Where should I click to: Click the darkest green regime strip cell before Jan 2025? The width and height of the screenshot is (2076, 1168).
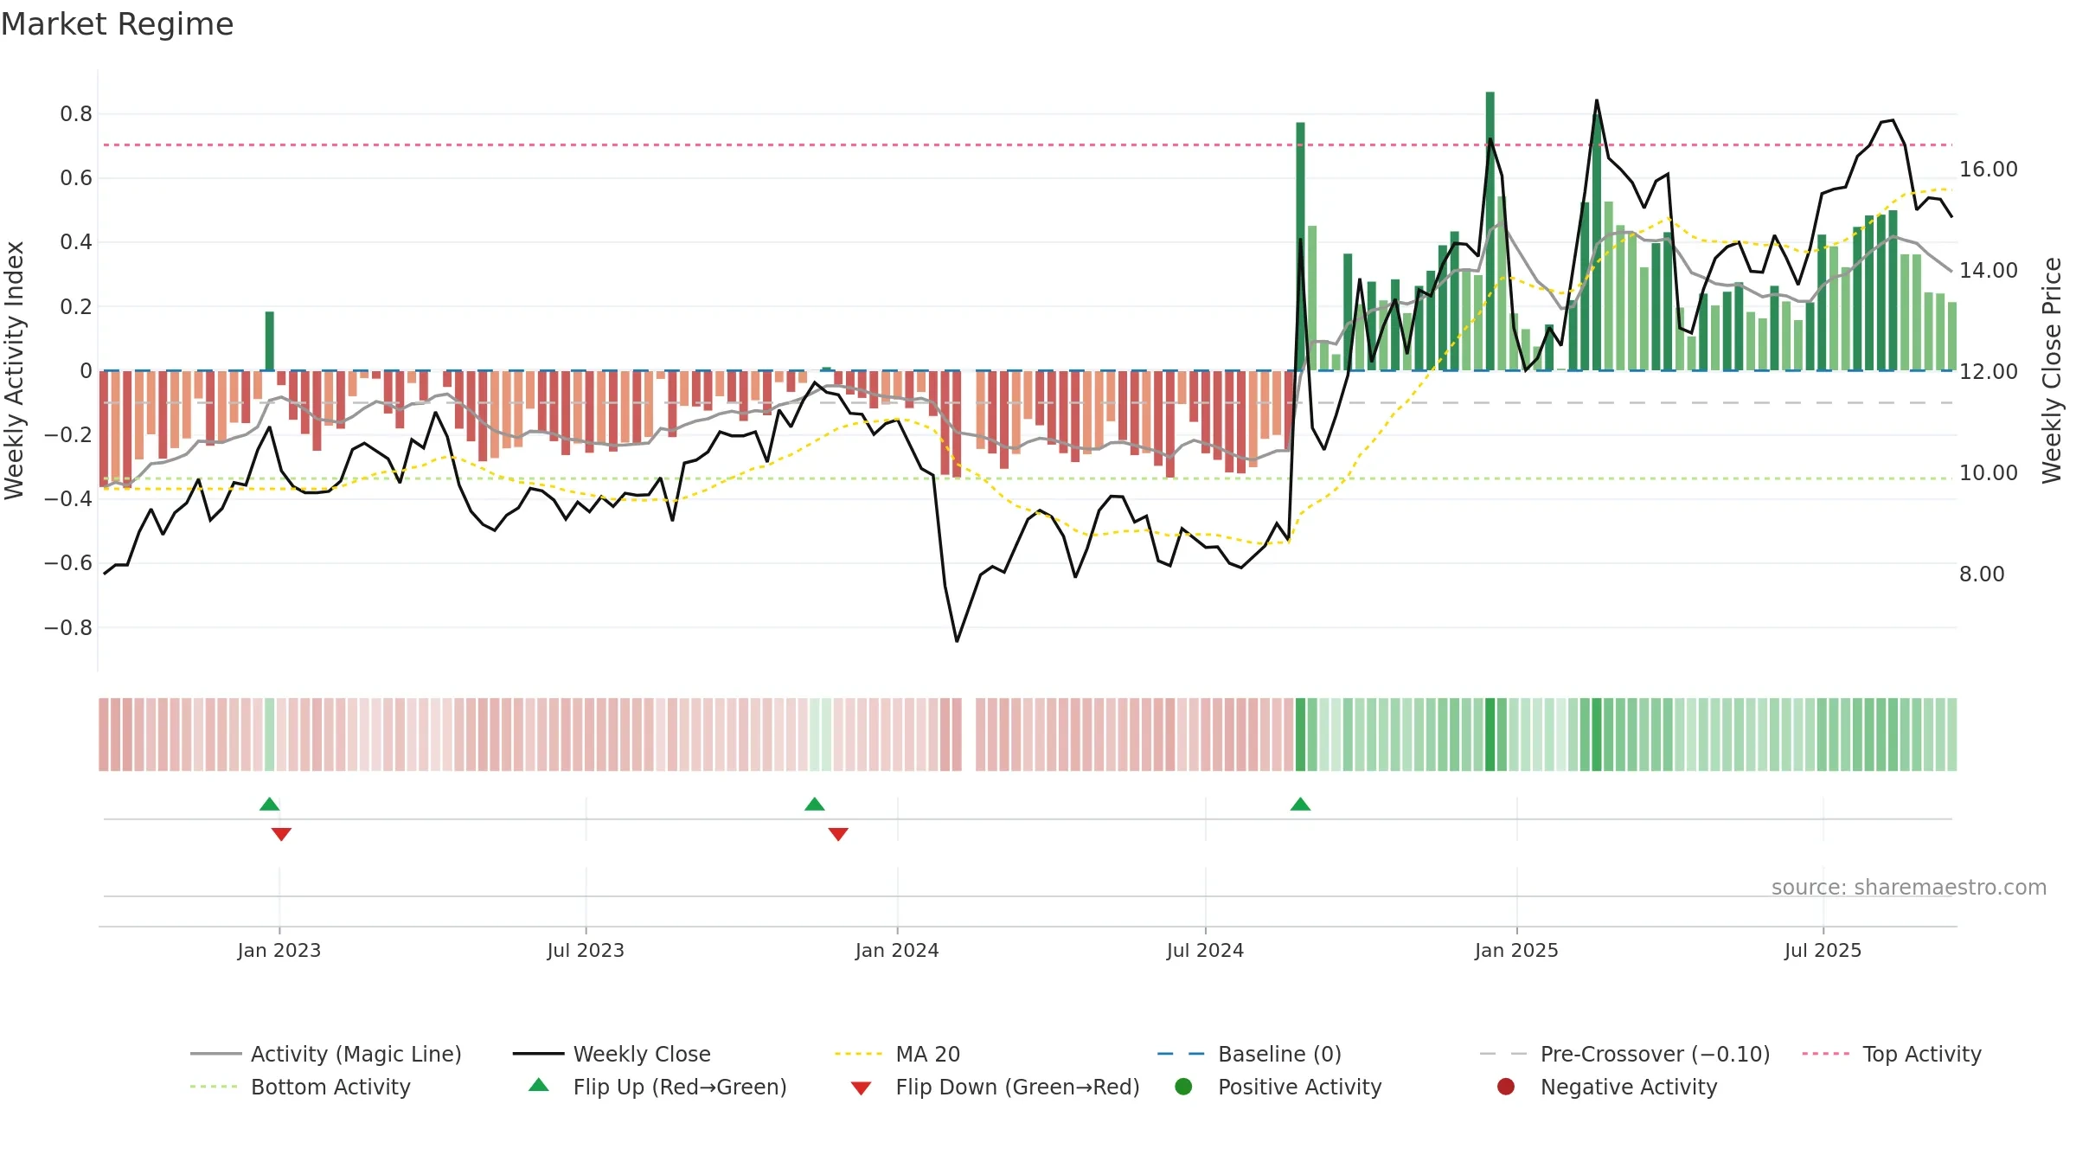pyautogui.click(x=1490, y=735)
